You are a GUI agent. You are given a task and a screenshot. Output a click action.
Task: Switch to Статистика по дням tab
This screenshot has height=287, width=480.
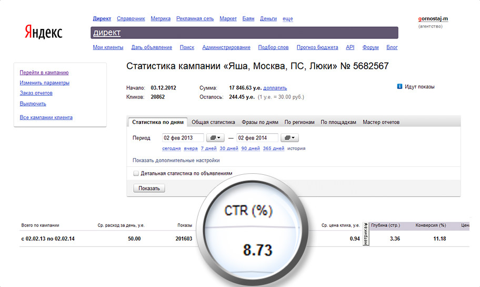(x=158, y=122)
